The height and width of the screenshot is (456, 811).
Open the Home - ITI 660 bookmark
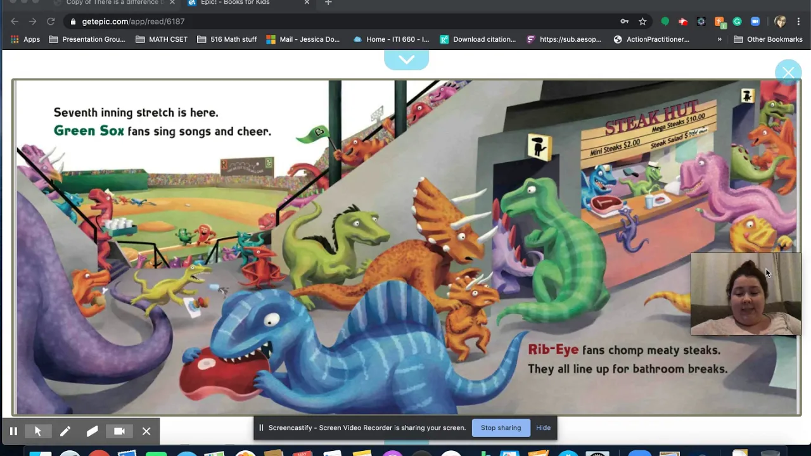[391, 39]
